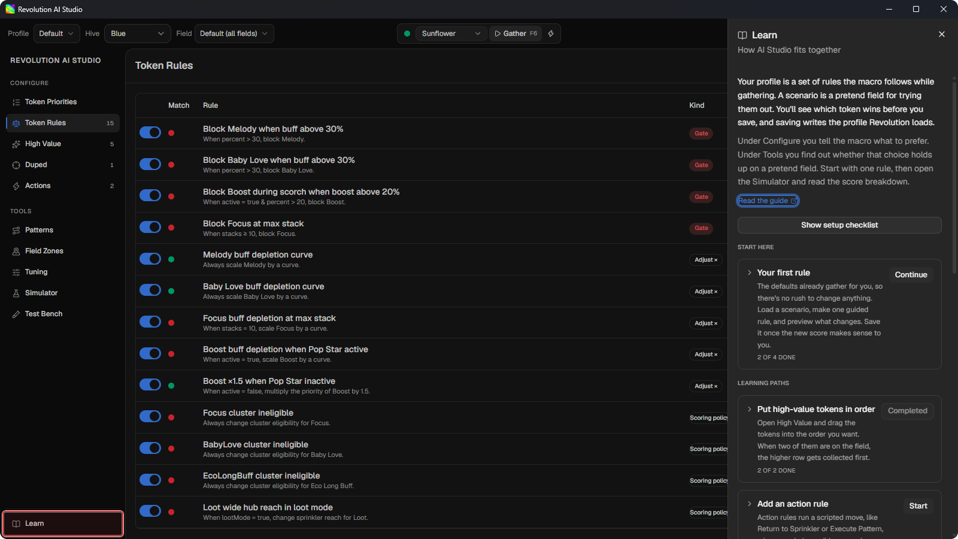The image size is (958, 539).
Task: Open Patterns using its sidebar icon
Action: click(16, 231)
